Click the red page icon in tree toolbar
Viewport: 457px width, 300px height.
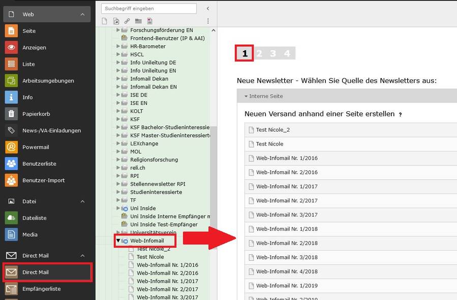tap(149, 21)
